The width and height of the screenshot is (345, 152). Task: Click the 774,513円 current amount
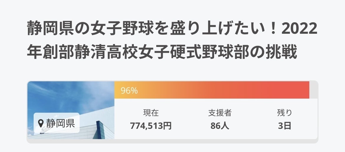click(151, 126)
